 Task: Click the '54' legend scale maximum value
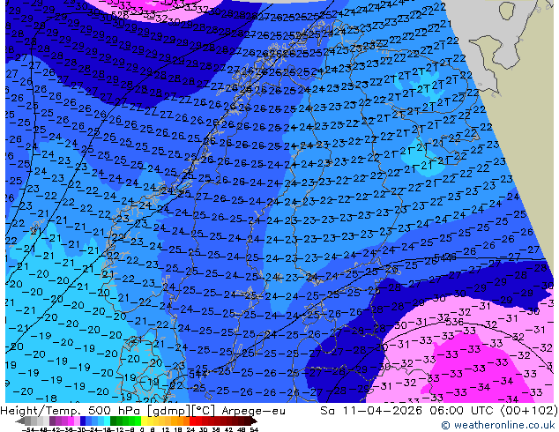253,429
